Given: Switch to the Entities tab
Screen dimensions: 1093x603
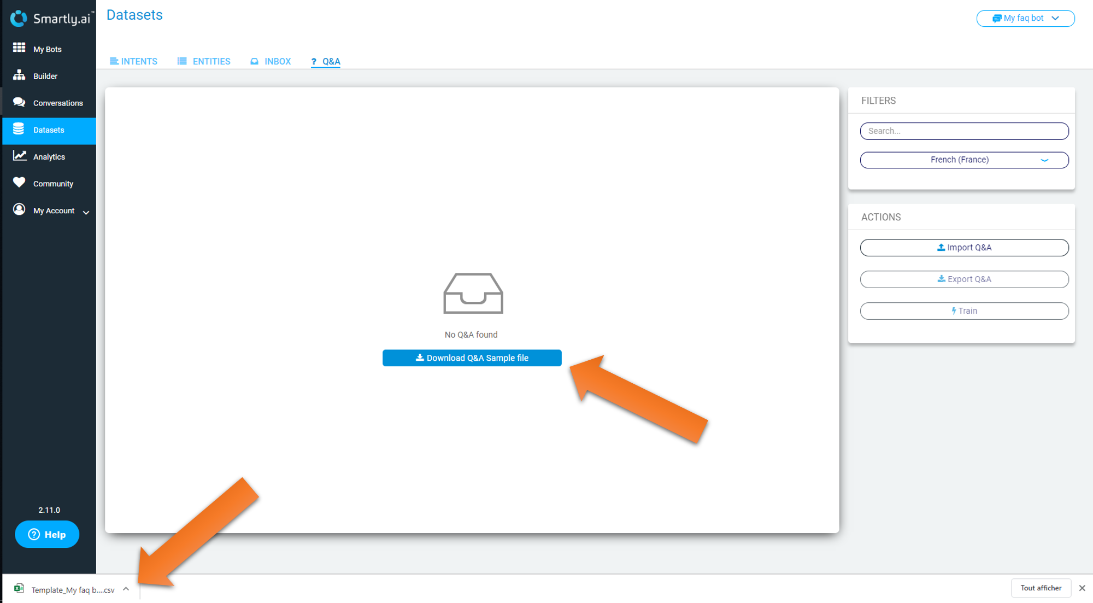Looking at the screenshot, I should [204, 61].
